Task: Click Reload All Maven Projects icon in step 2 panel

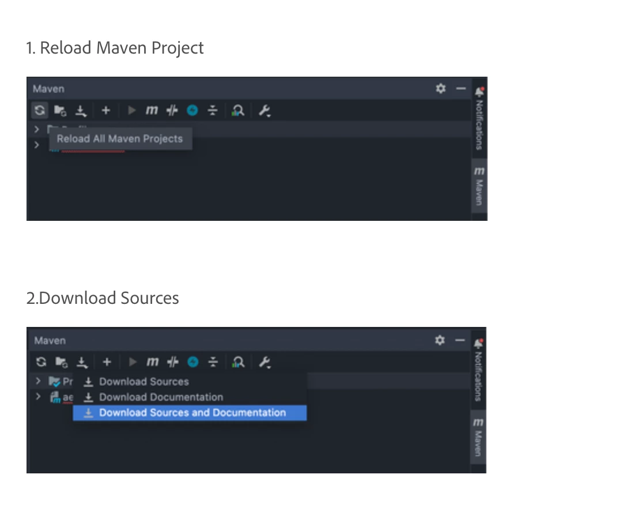Action: click(x=41, y=362)
